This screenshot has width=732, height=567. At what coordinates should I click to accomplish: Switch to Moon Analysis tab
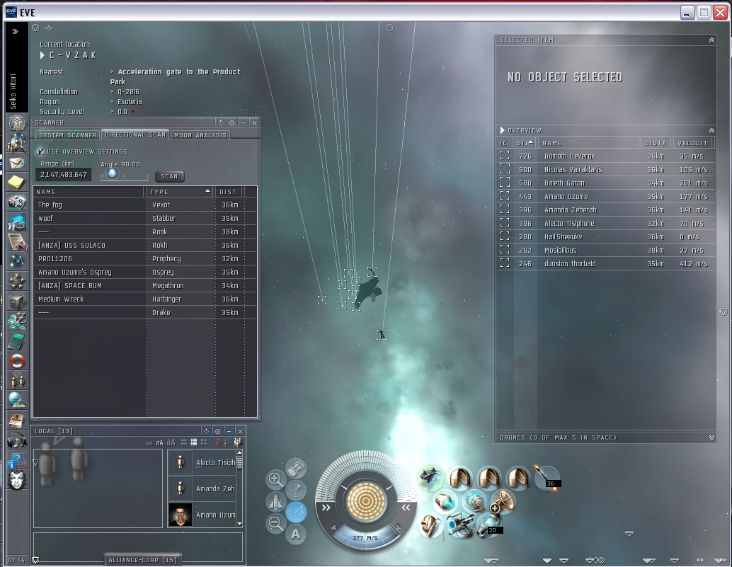(200, 135)
